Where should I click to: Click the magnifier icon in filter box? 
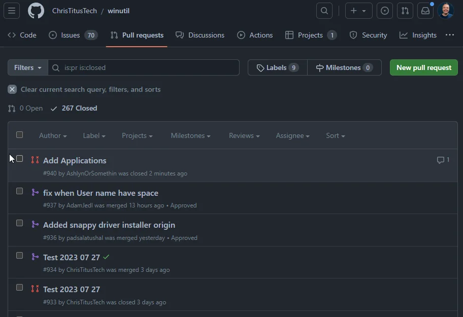click(x=55, y=68)
